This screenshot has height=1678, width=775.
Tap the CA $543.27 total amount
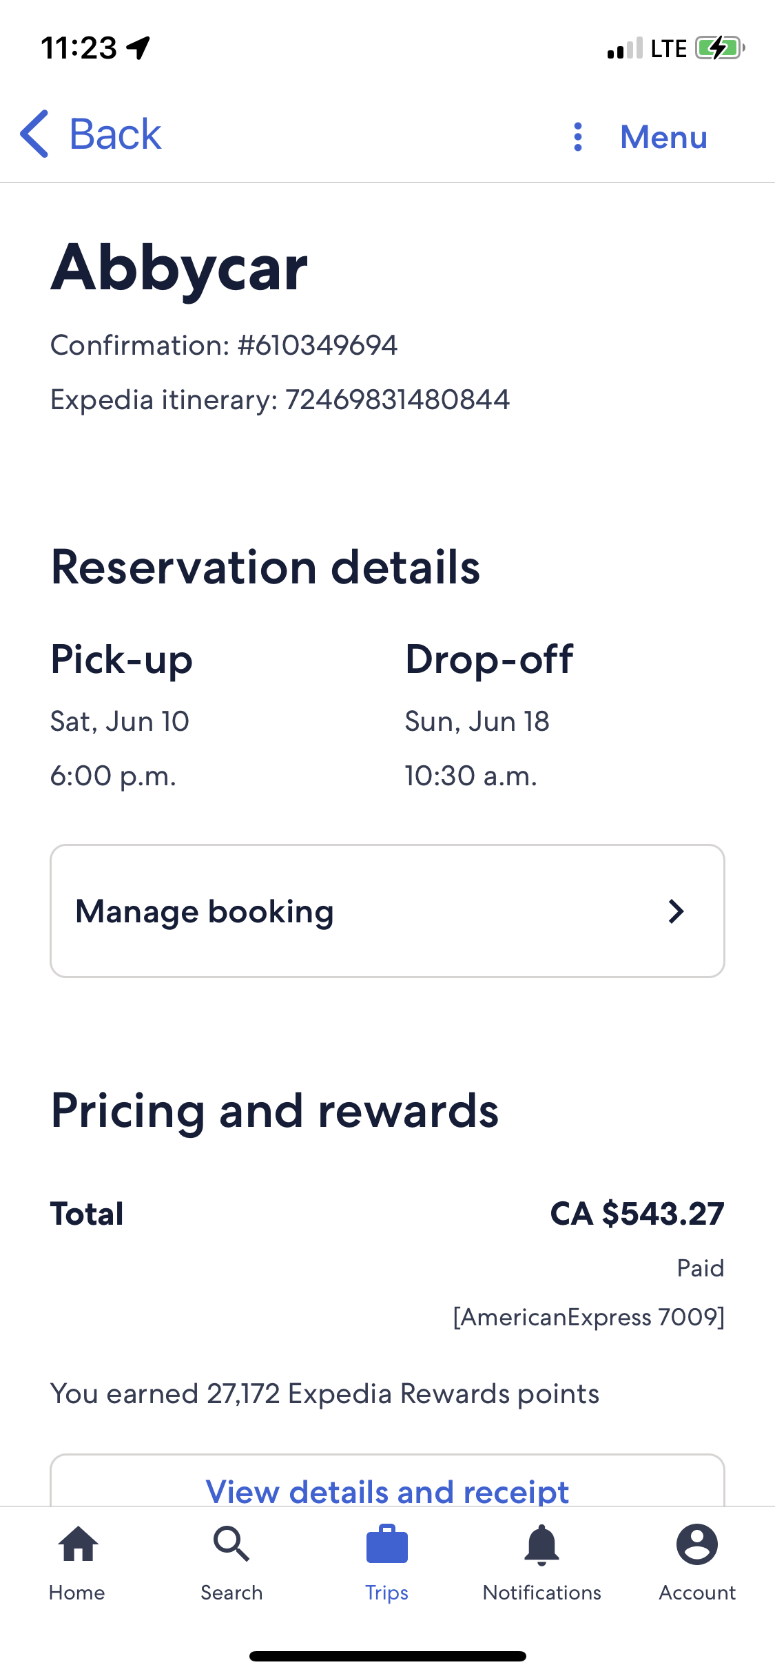click(637, 1213)
